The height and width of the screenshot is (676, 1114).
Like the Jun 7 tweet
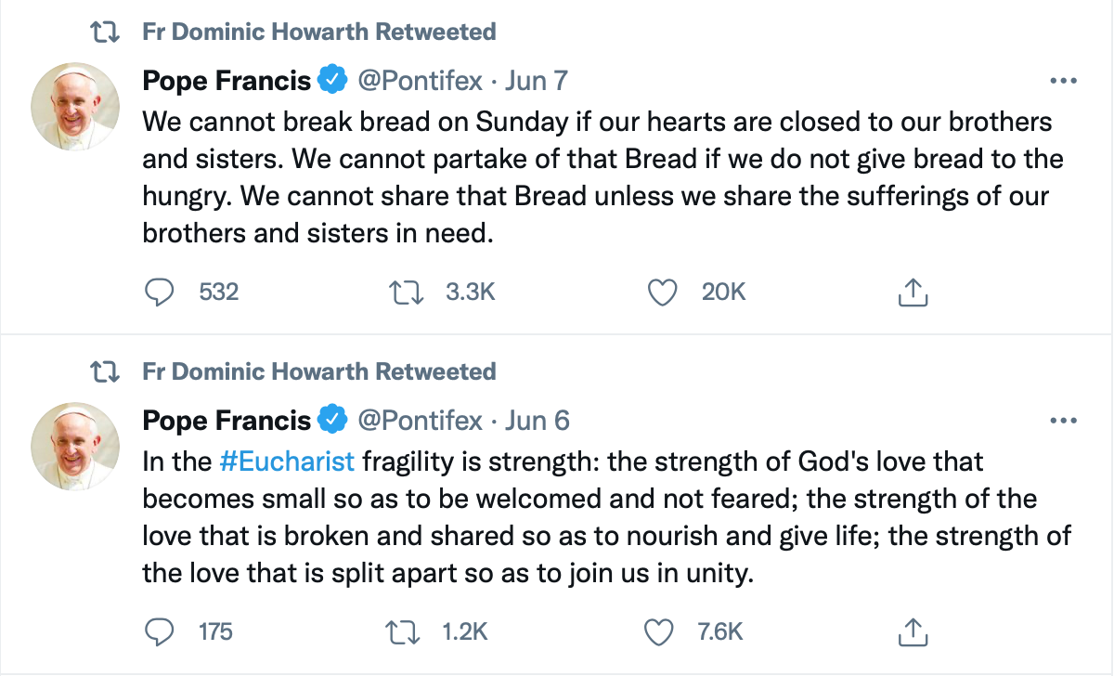660,292
